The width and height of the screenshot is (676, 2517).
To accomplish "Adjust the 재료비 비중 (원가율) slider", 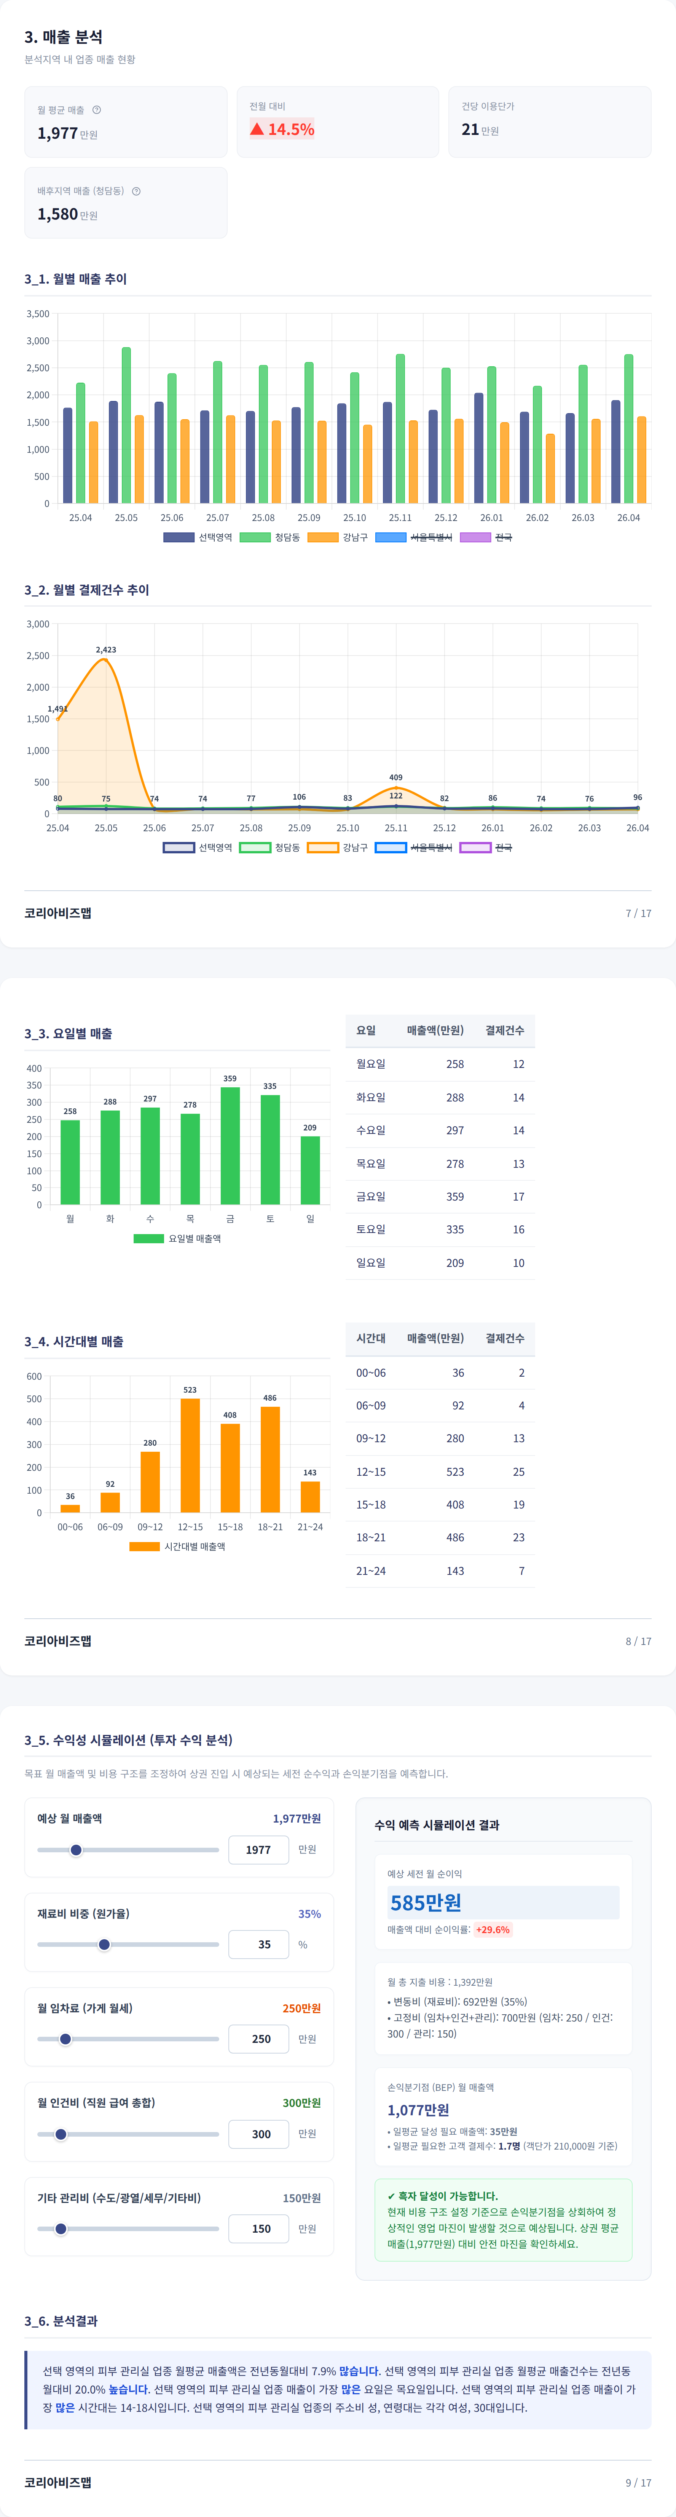I will click(x=128, y=1945).
